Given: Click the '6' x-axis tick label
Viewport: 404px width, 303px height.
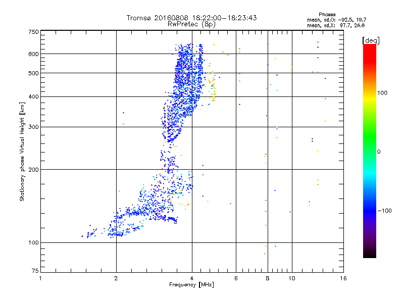Looking at the screenshot, I should pos(236,278).
